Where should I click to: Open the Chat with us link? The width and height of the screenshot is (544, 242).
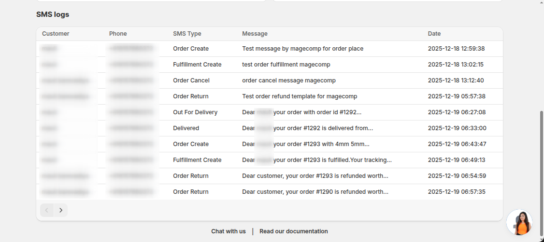pos(229,231)
